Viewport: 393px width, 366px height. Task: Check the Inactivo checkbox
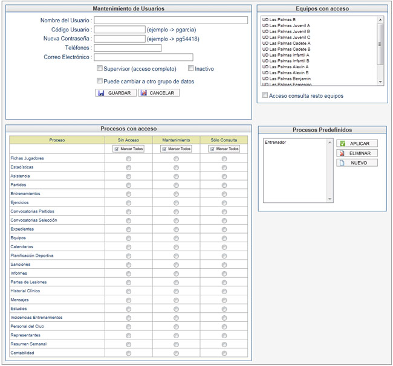click(x=191, y=69)
